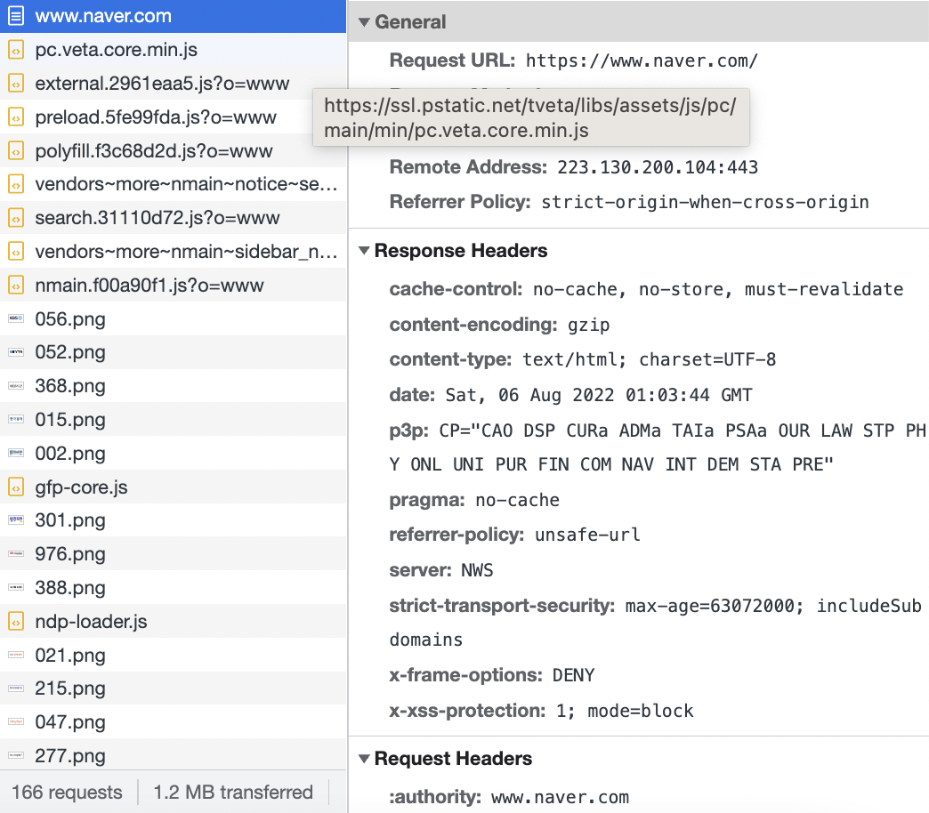Screen dimensions: 929x813
Task: Click the x-frame-options DENY value
Action: [x=574, y=676]
